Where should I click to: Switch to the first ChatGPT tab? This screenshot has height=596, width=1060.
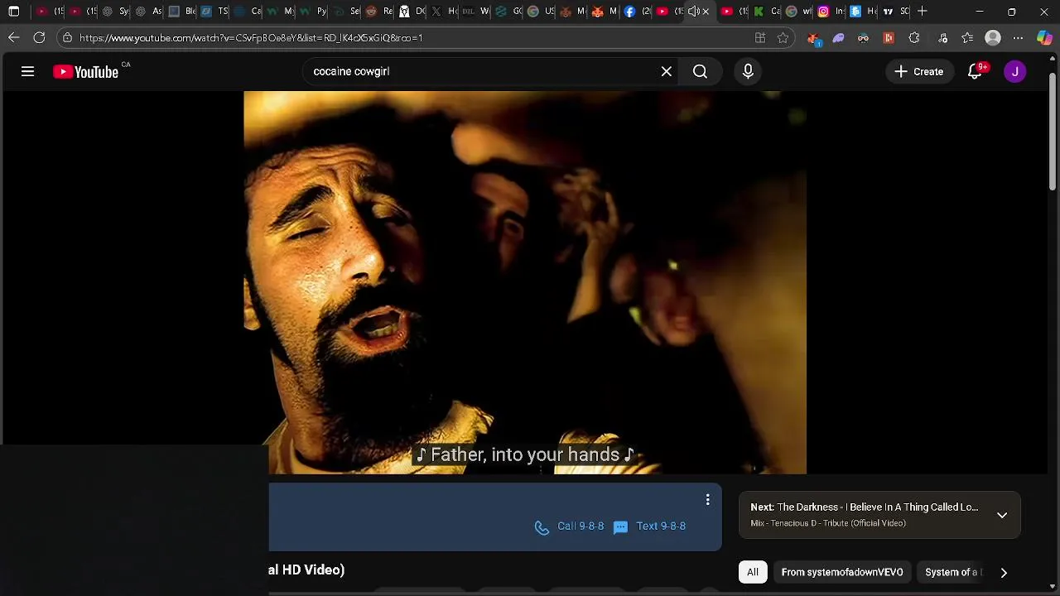[113, 12]
